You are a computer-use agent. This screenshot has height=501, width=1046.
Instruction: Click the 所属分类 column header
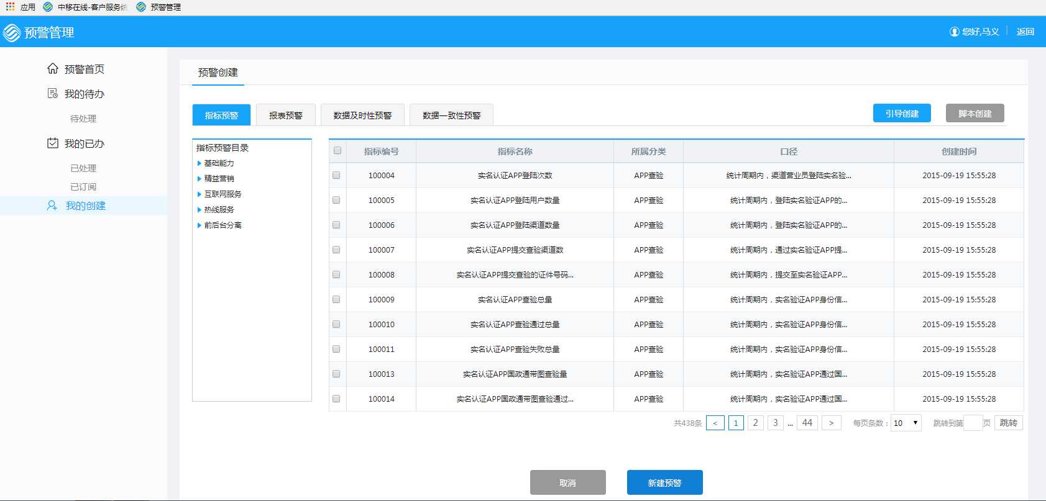click(648, 151)
